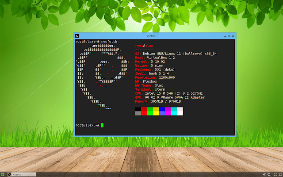This screenshot has height=177, width=283.
Task: Click the dark yellow color block
Action: point(156,109)
